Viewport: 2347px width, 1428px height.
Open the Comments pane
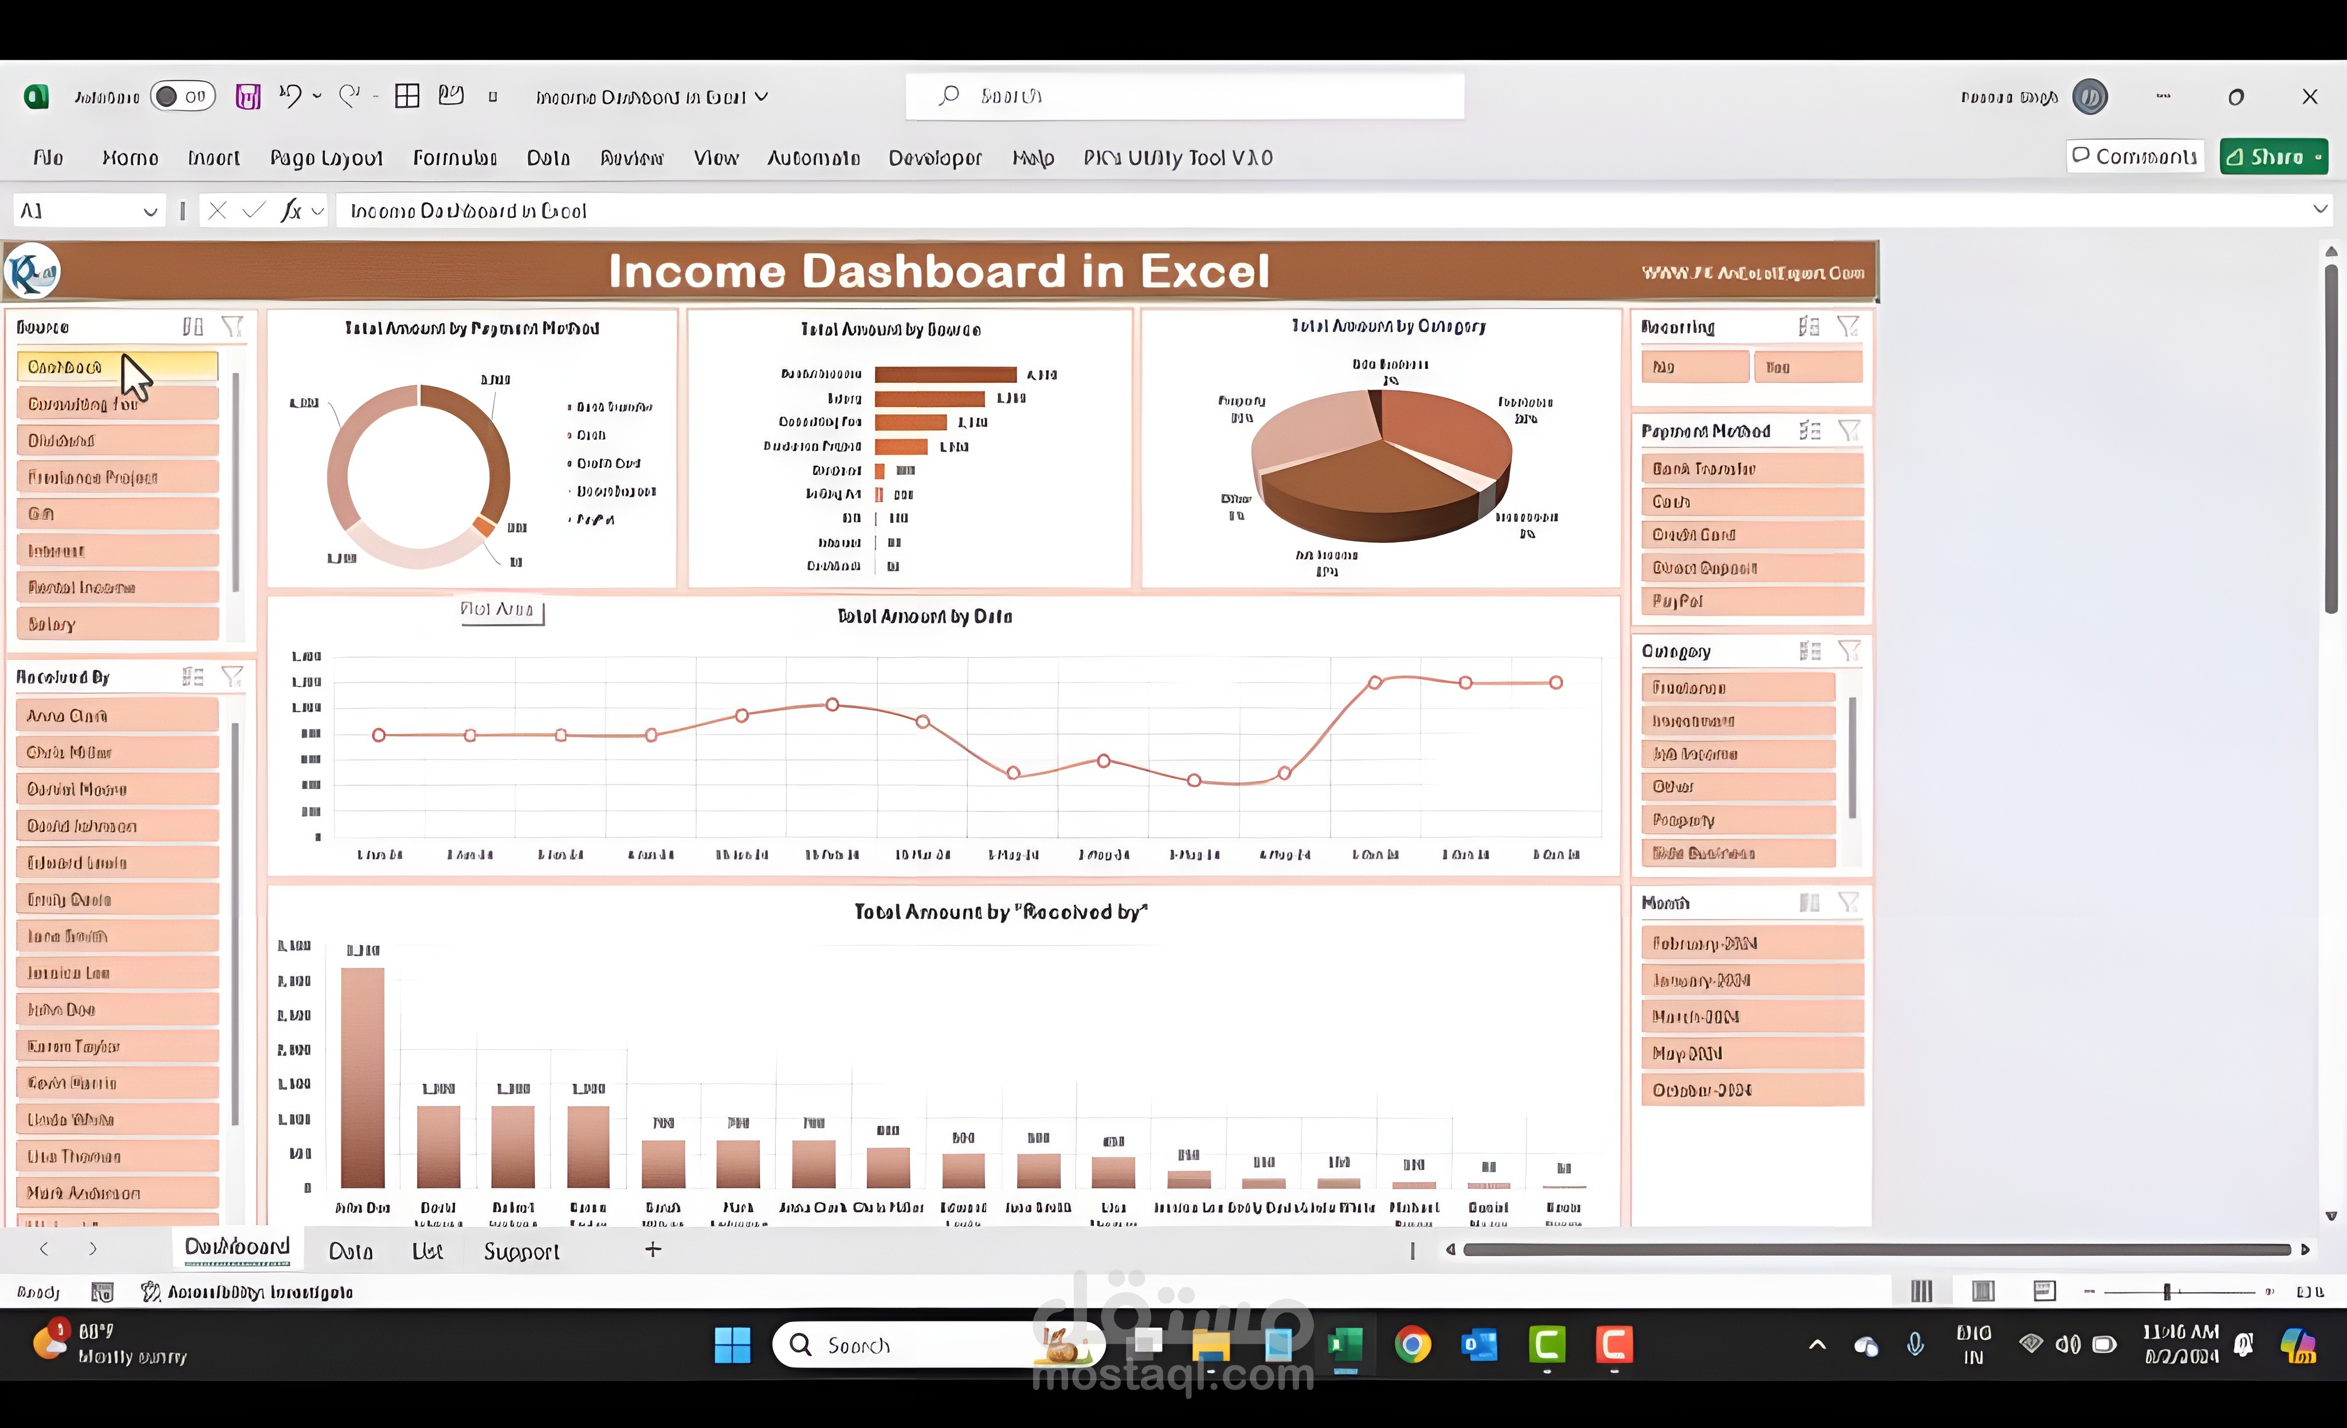point(2134,156)
